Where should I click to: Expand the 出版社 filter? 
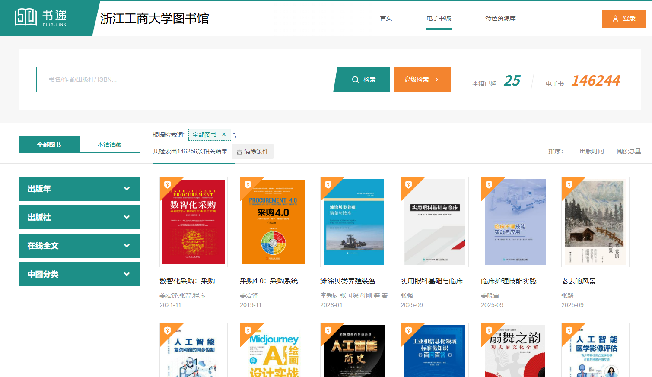pyautogui.click(x=80, y=217)
